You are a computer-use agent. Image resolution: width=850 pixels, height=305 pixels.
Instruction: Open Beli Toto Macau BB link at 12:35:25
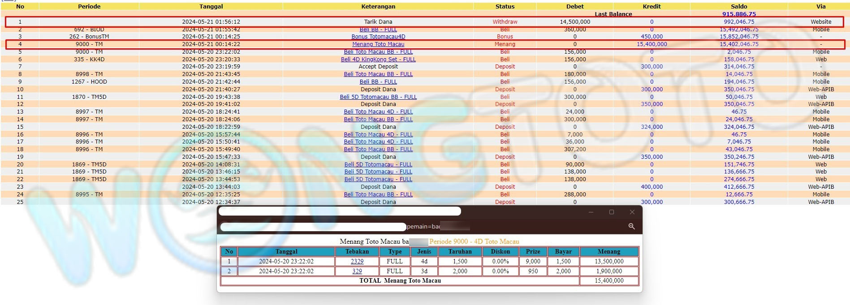pyautogui.click(x=378, y=195)
